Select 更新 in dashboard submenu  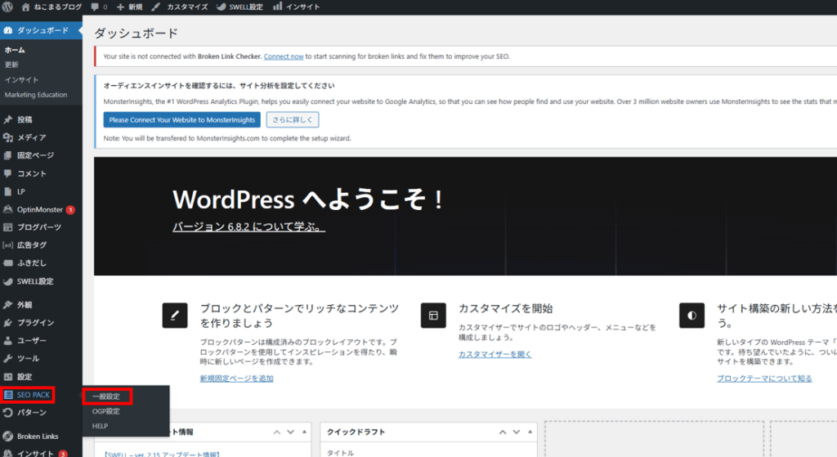(x=11, y=65)
